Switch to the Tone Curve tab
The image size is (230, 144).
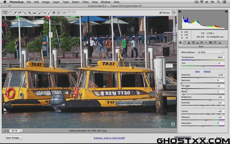(x=185, y=43)
